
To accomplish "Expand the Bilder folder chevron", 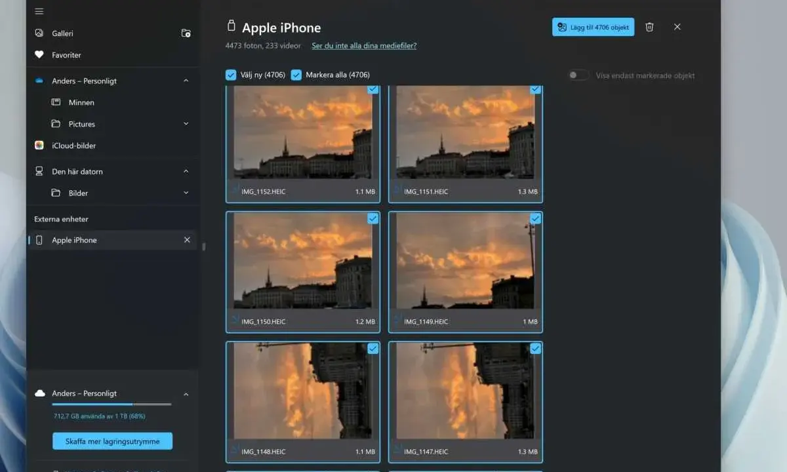I will (x=186, y=193).
